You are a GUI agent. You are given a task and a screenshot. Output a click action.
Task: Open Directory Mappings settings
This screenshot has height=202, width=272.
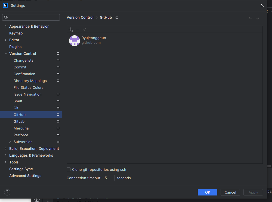(30, 81)
